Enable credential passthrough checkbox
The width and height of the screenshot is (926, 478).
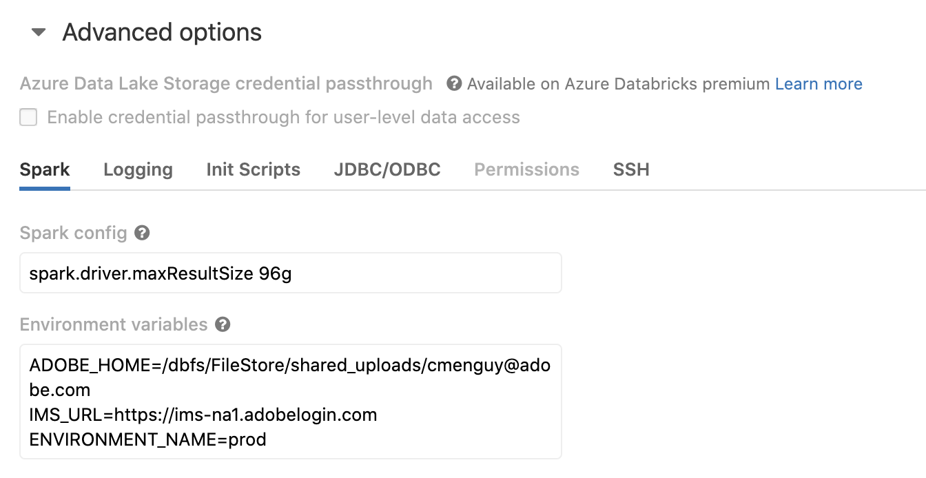tap(28, 117)
